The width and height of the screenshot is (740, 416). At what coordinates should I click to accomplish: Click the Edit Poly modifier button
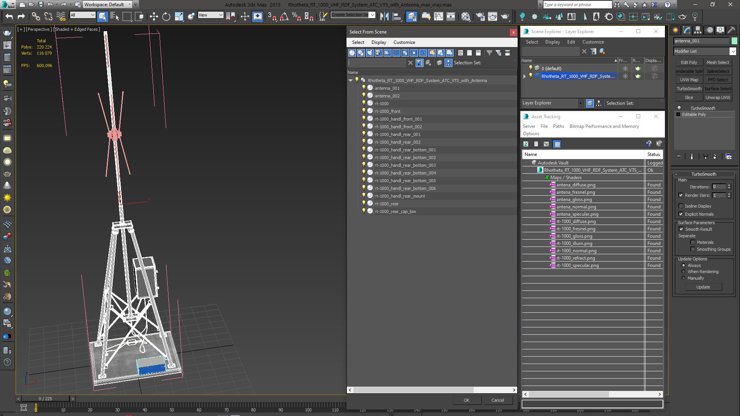[689, 62]
